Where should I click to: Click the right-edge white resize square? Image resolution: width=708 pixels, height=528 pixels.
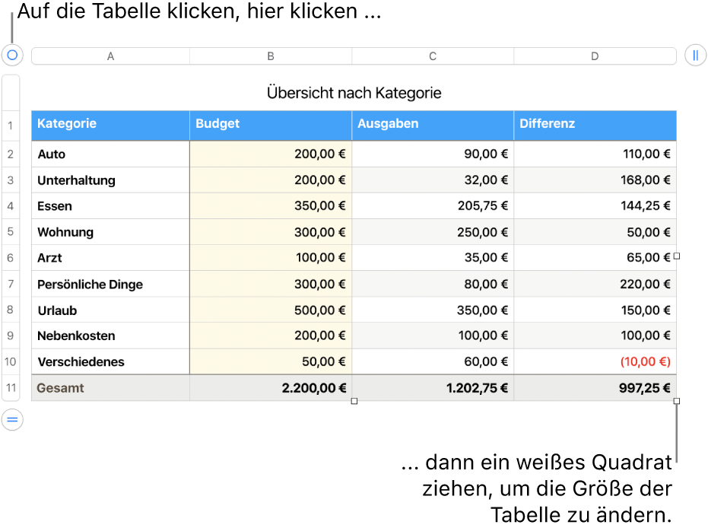click(x=676, y=256)
